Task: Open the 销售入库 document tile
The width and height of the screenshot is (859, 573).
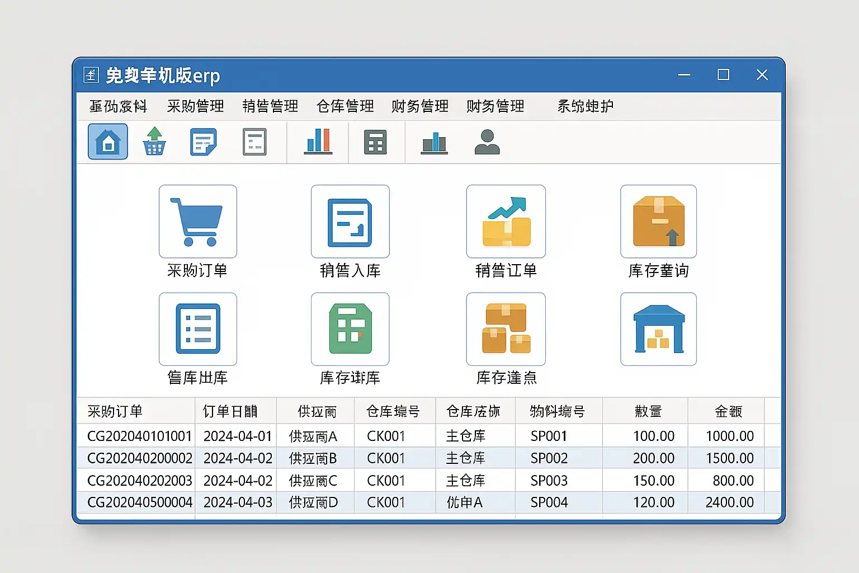Action: click(x=350, y=222)
